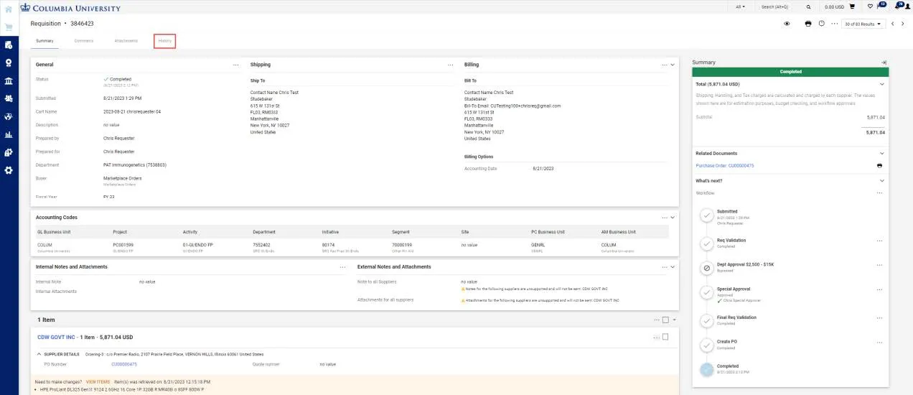Screen dimensions: 913x395
Task: Open Shipping section ellipsis menu
Action: tap(451, 65)
